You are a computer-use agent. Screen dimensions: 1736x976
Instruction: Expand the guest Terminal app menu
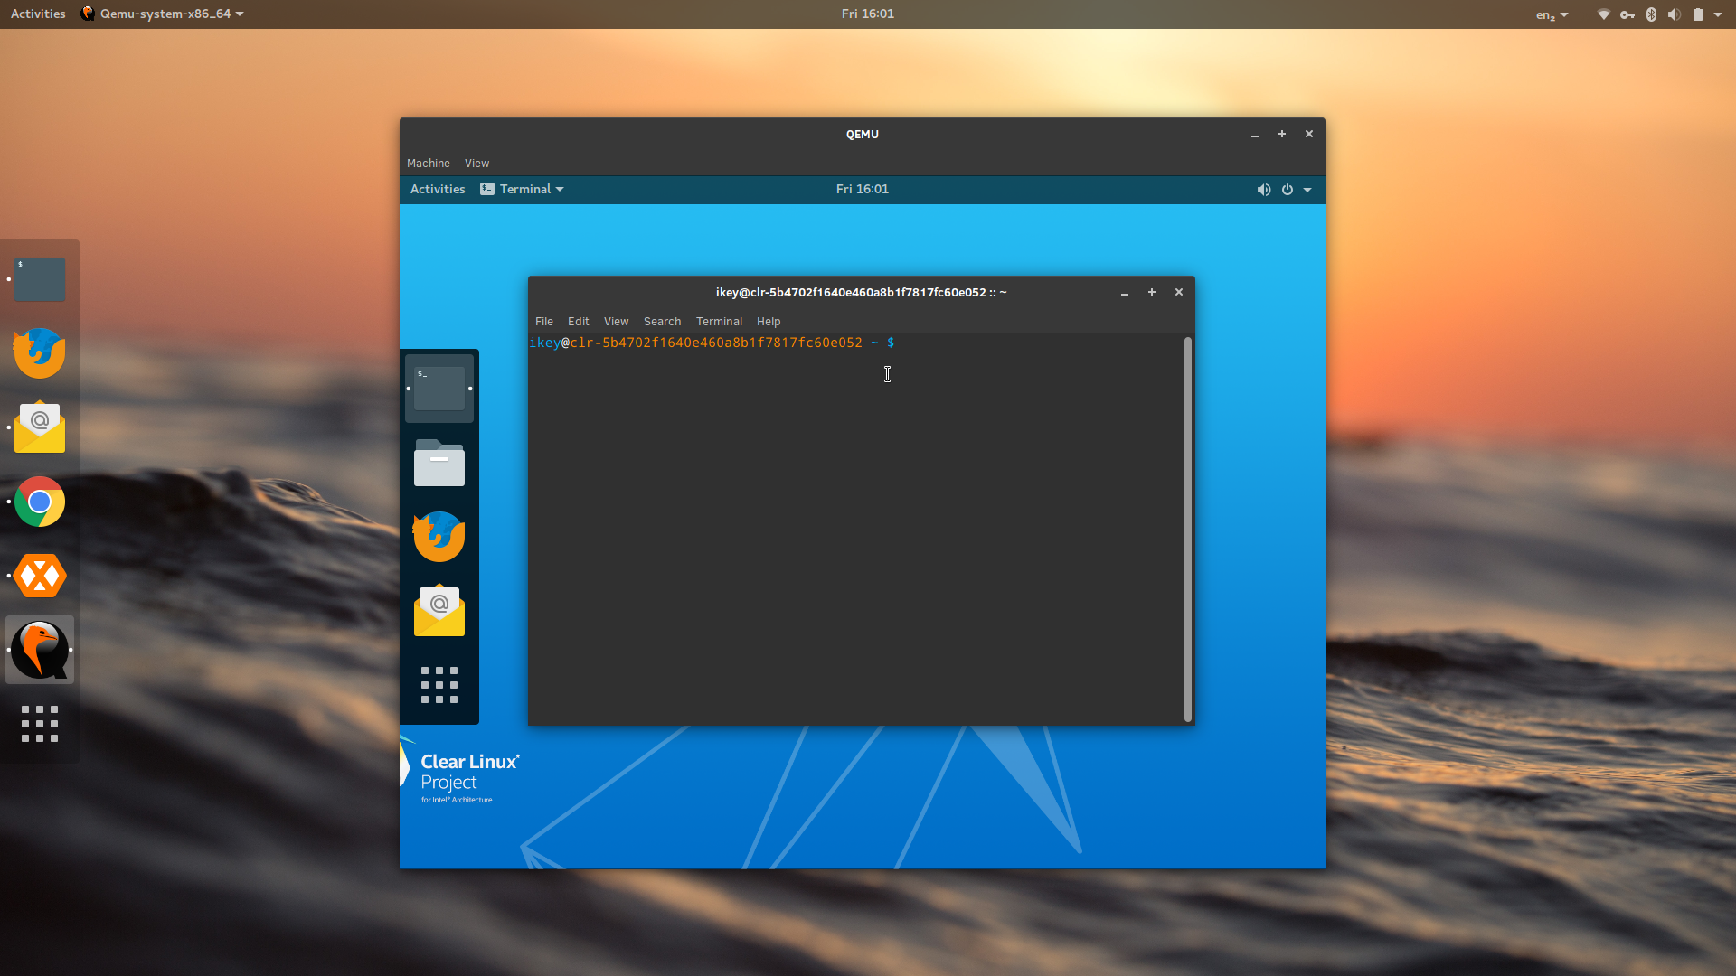coord(522,189)
